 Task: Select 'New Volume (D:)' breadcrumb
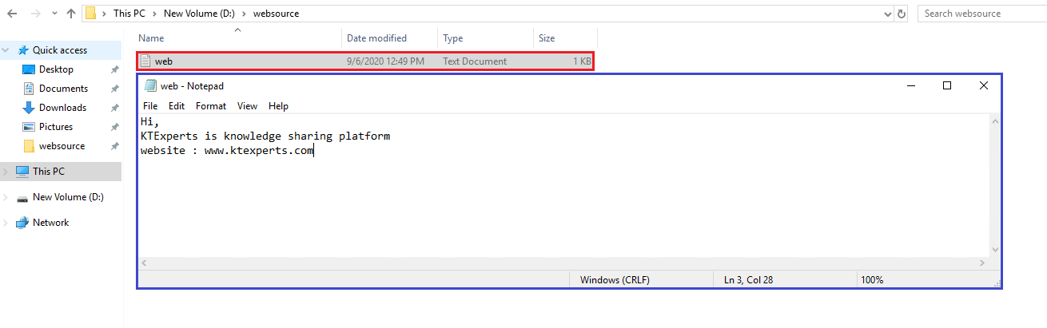pyautogui.click(x=199, y=14)
